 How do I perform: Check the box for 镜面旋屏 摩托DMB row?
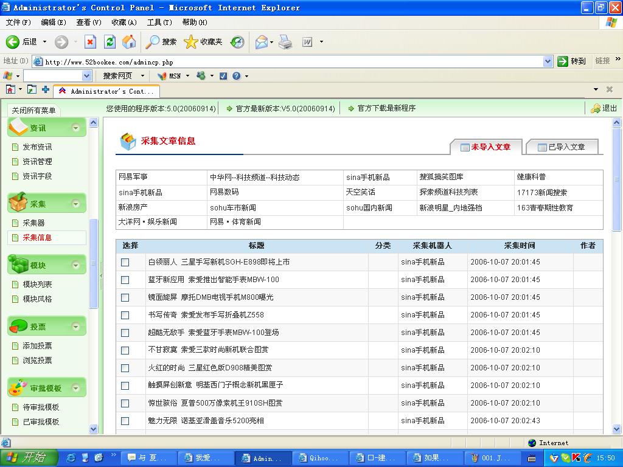pos(125,297)
